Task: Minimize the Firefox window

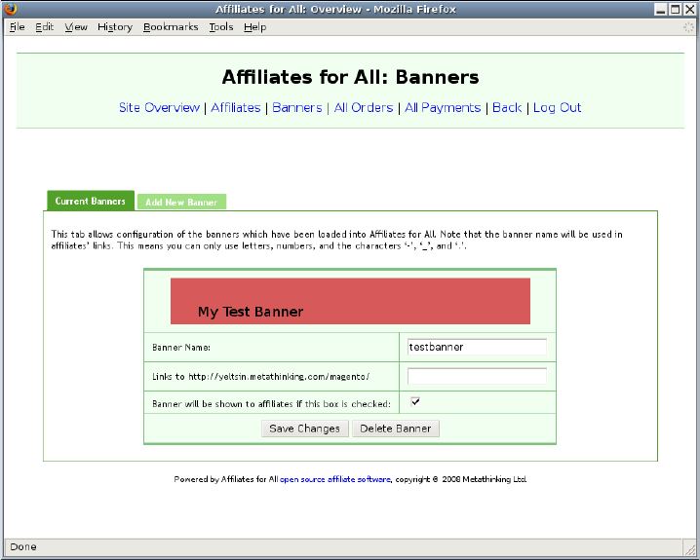Action: coord(661,9)
